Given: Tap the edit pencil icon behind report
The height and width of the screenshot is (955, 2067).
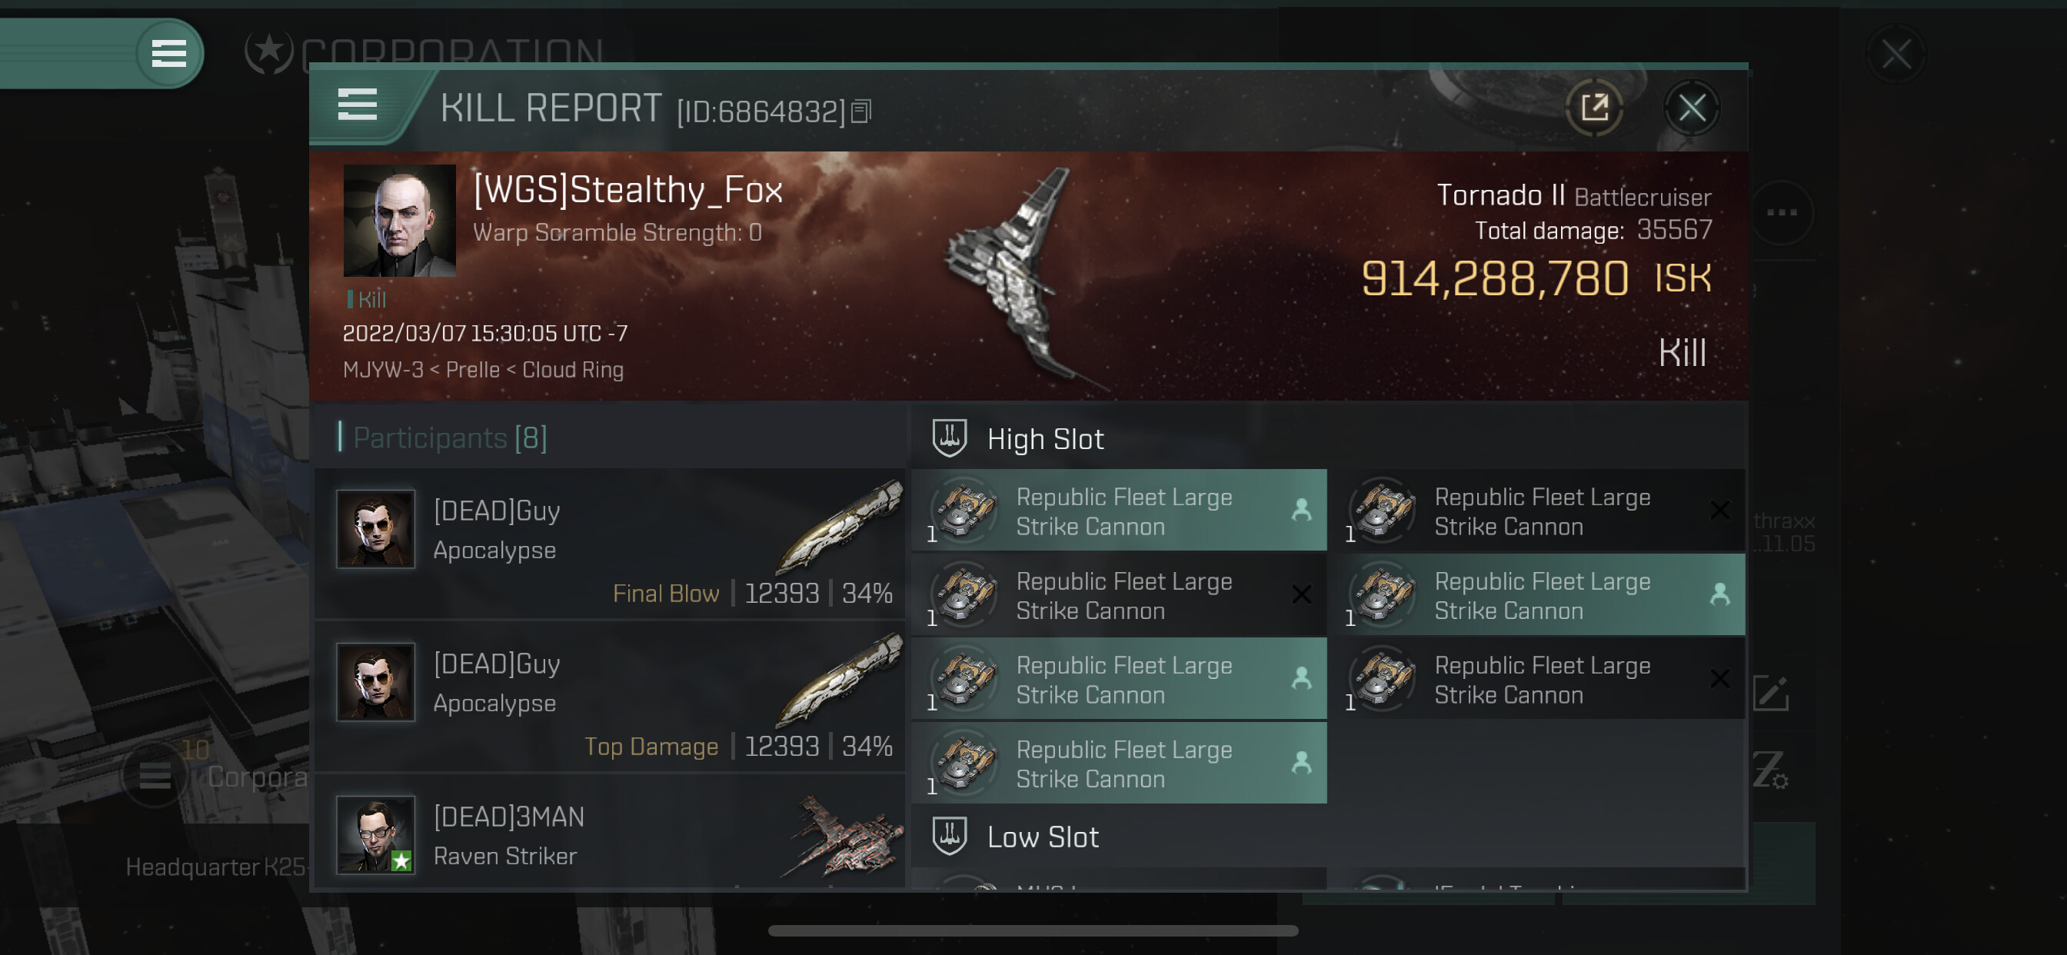Looking at the screenshot, I should (1770, 693).
